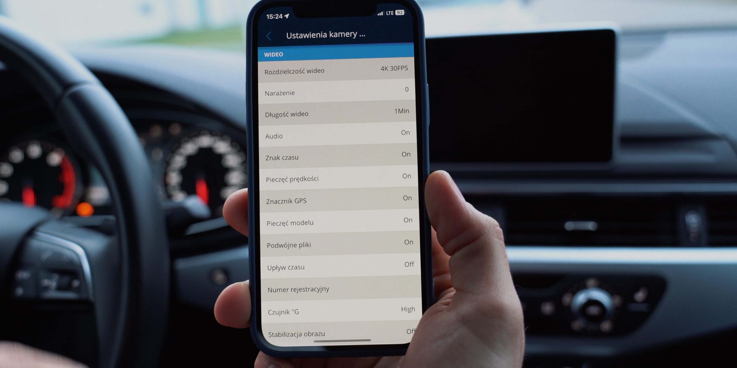This screenshot has width=737, height=368.
Task: Toggle Upływ czasu setting Off
Action: [405, 267]
